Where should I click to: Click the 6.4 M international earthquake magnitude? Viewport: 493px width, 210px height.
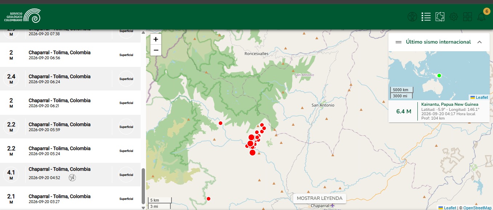[x=404, y=111]
